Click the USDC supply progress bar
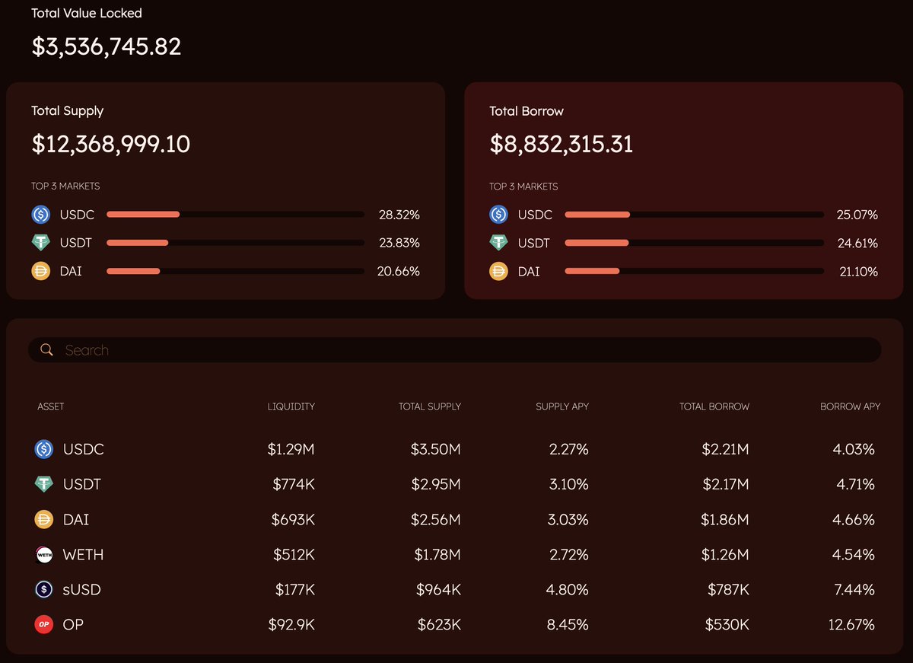The height and width of the screenshot is (663, 913). (x=235, y=215)
